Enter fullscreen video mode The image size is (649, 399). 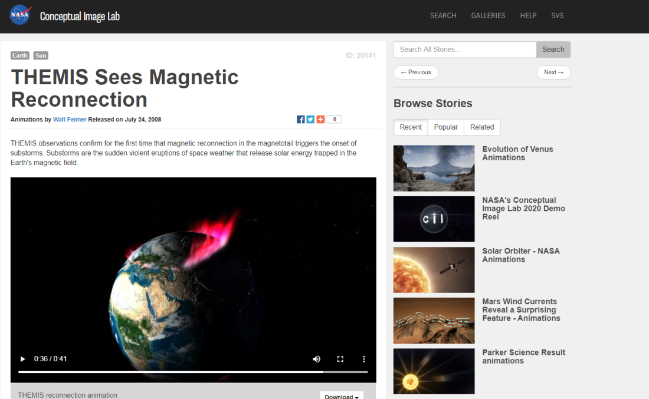pos(340,359)
